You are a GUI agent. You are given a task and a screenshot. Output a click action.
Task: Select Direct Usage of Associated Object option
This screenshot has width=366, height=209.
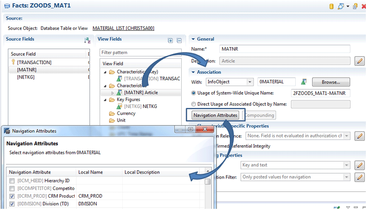pos(194,104)
